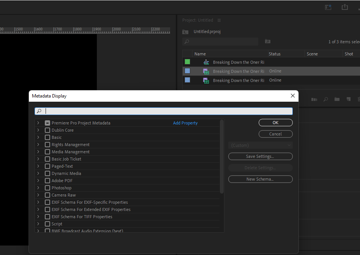Click the Metadata Display search field
Viewport: 360px width, 255px height.
pos(163,111)
